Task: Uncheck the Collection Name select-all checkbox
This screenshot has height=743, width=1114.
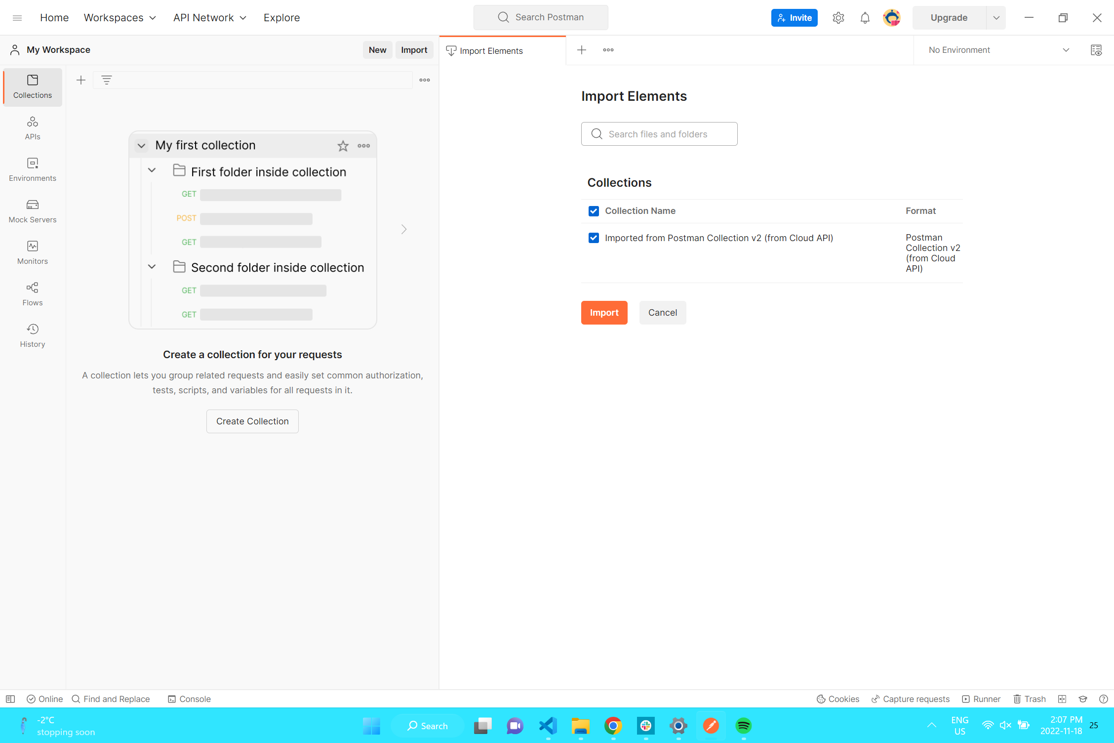Action: 594,211
